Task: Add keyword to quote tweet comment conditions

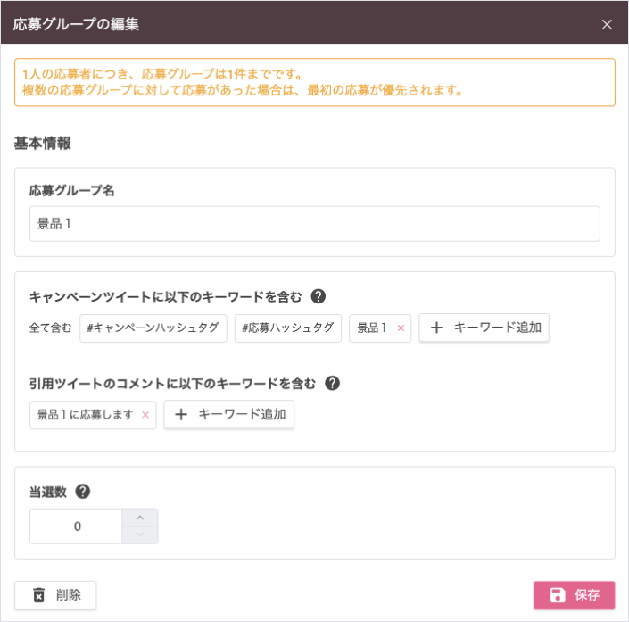Action: (228, 415)
